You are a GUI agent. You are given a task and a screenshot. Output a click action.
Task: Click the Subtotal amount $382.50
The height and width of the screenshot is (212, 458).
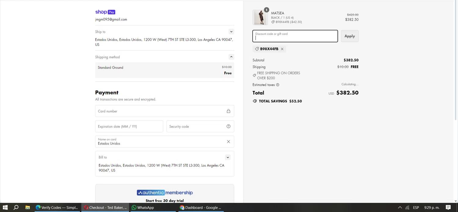351,60
